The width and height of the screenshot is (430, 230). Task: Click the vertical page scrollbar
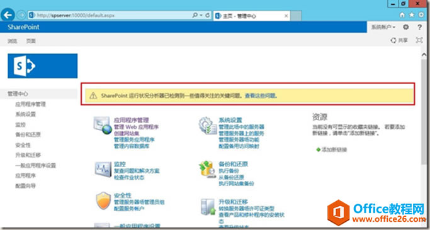point(424,109)
